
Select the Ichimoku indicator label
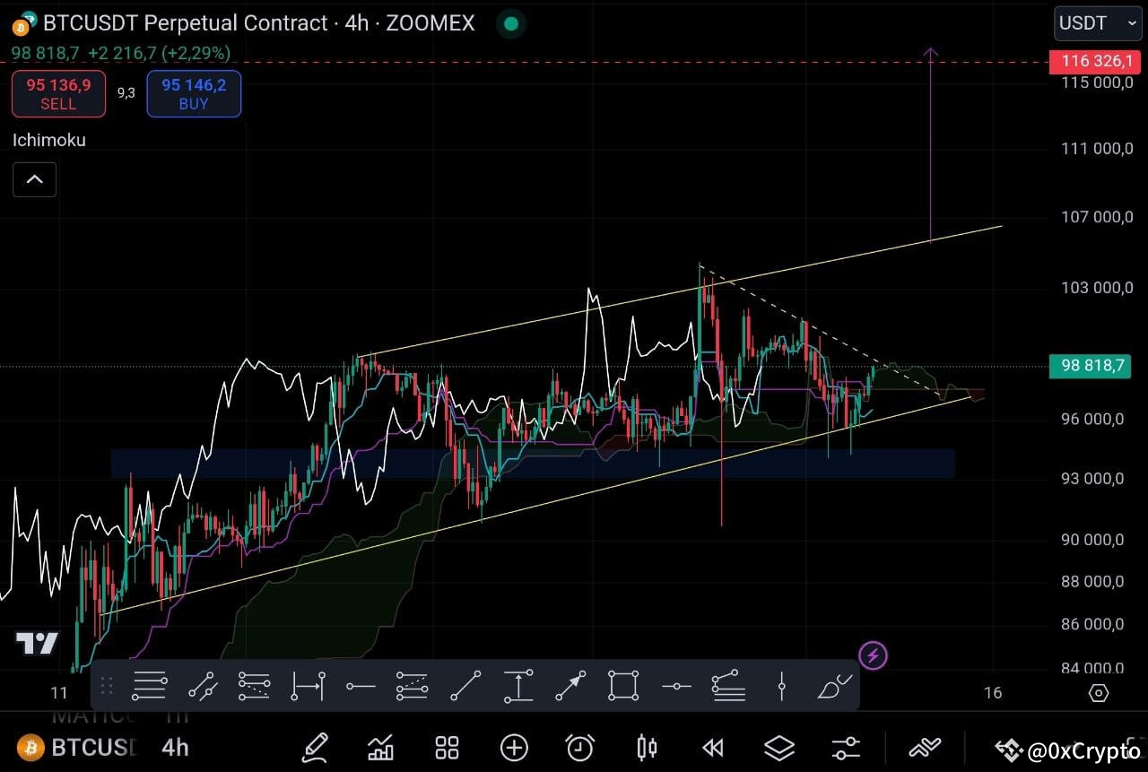(49, 140)
